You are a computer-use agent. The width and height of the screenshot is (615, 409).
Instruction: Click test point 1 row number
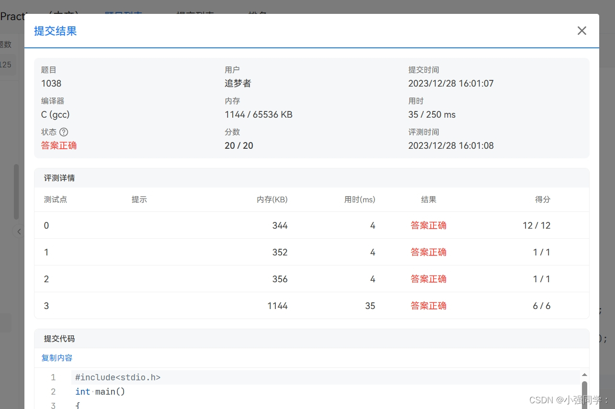tap(46, 252)
